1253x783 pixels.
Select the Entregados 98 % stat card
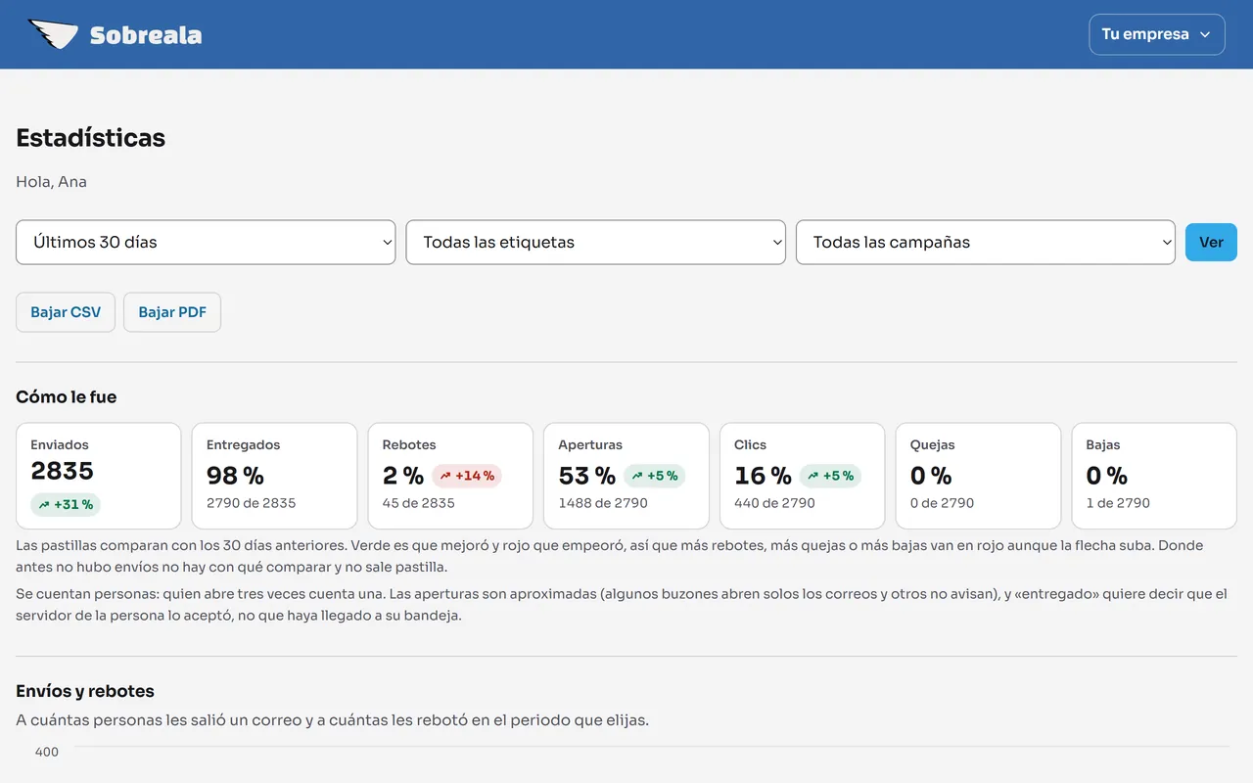point(274,476)
